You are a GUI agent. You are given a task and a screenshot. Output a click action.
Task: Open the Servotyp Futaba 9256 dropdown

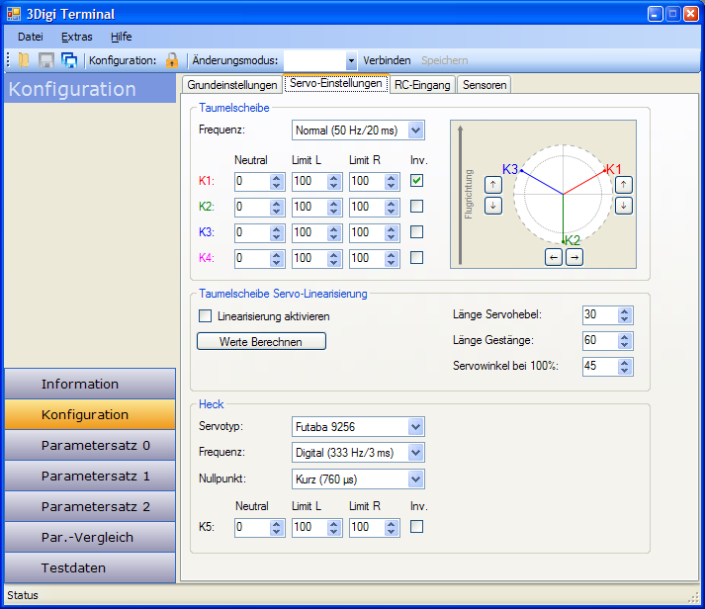click(x=416, y=426)
